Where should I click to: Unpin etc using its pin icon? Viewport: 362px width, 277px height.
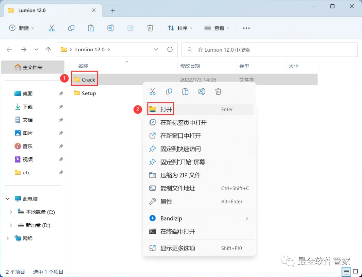61,173
